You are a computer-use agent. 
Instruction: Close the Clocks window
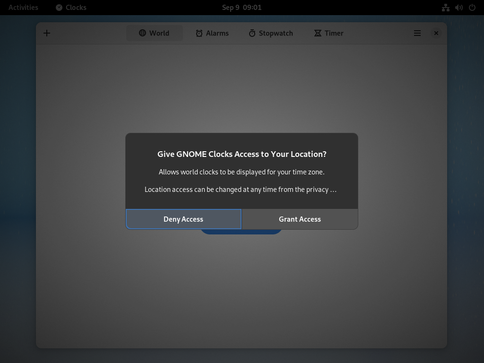(x=436, y=33)
